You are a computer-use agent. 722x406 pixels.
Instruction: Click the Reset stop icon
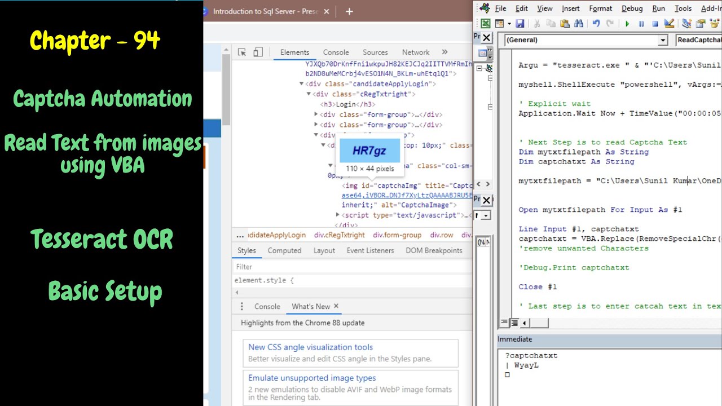(x=655, y=24)
